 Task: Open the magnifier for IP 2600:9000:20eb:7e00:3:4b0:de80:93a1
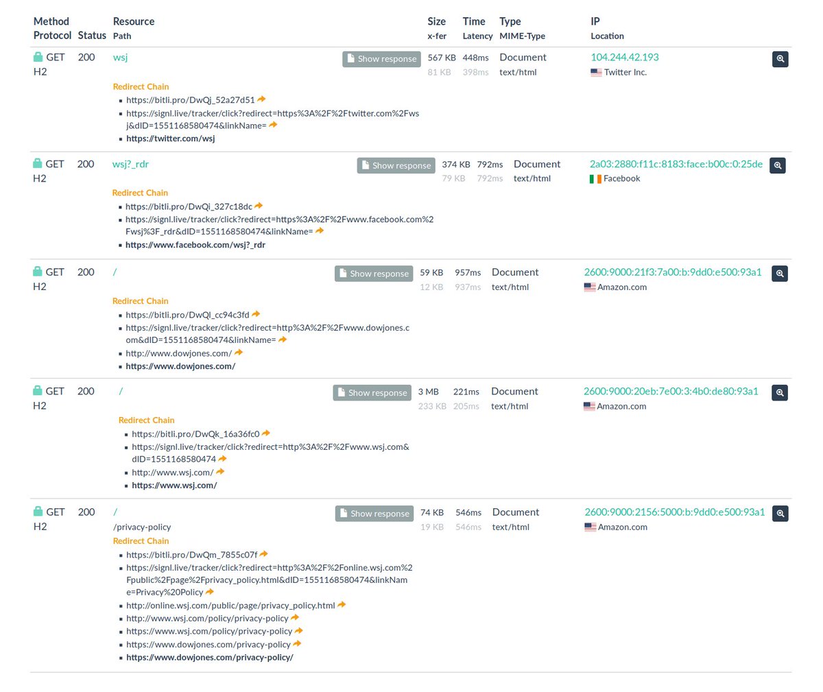[780, 393]
